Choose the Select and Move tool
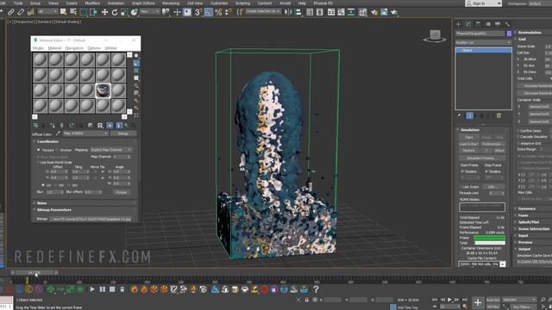 pos(104,12)
